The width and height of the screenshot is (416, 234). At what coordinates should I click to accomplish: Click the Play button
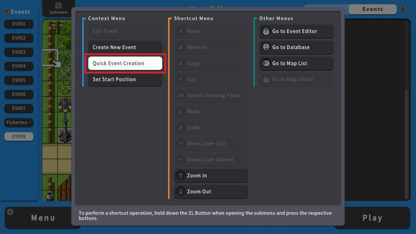(373, 218)
